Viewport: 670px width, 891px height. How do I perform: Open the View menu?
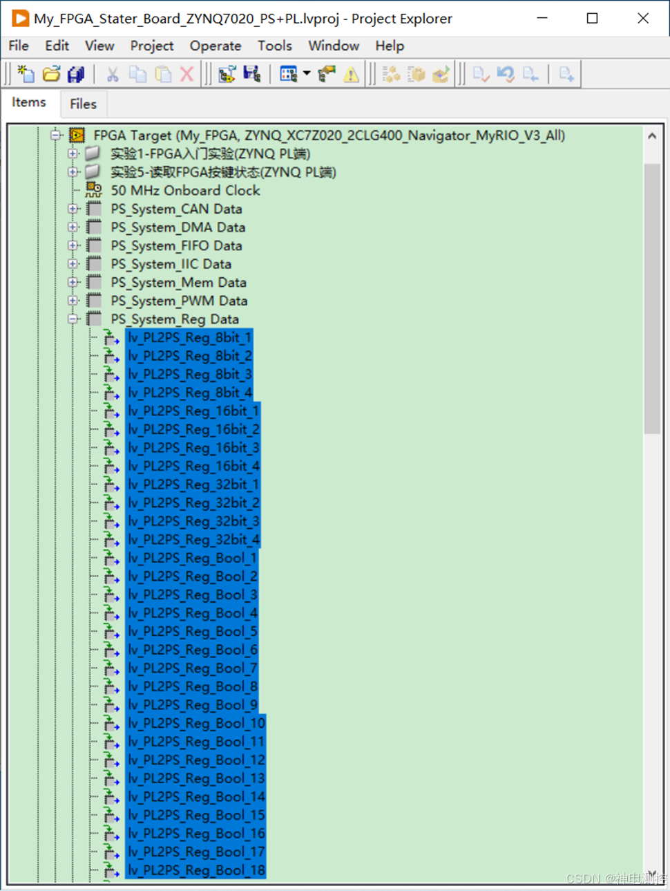point(99,46)
